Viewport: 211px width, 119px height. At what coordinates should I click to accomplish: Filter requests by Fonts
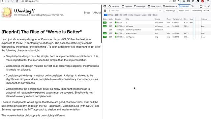coord(131,15)
